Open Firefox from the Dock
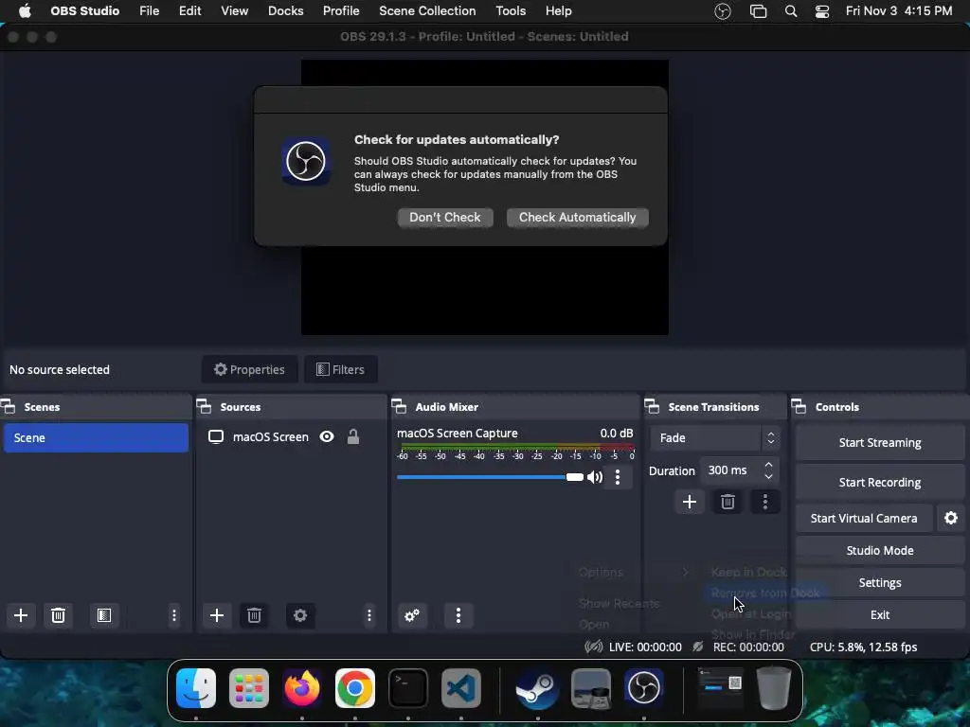 [302, 688]
